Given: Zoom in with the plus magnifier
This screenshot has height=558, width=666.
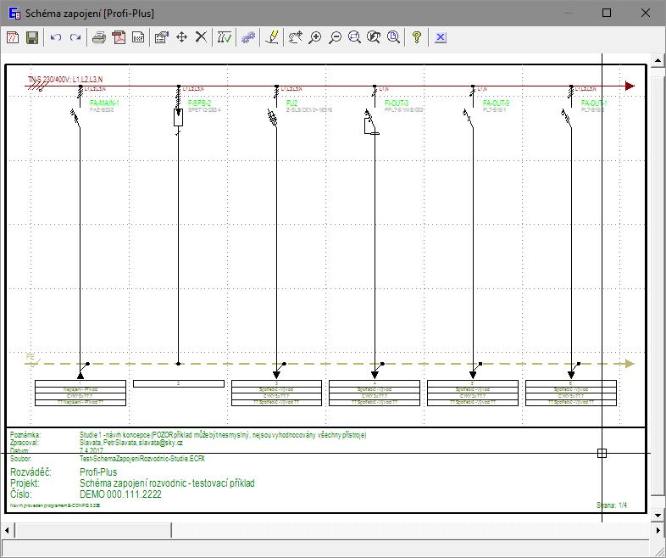Looking at the screenshot, I should pyautogui.click(x=314, y=37).
